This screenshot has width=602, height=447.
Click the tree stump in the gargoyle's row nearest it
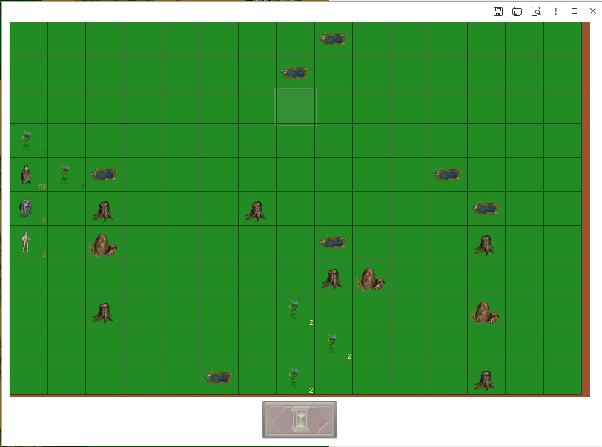(x=103, y=212)
